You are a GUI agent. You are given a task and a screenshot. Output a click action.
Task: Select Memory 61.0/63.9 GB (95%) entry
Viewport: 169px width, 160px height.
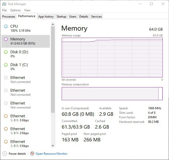coord(25,41)
